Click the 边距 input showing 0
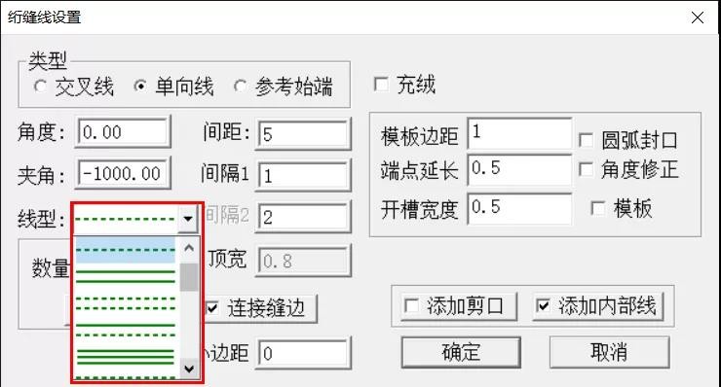The height and width of the screenshot is (387, 721). [303, 354]
